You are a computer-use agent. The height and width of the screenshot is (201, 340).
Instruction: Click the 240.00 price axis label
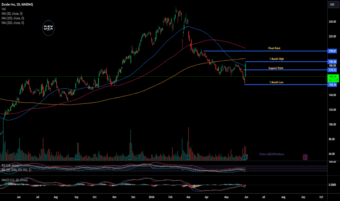coord(332,22)
